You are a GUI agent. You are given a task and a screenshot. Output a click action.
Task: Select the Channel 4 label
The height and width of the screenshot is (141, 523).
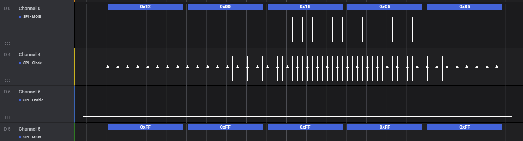pos(30,55)
